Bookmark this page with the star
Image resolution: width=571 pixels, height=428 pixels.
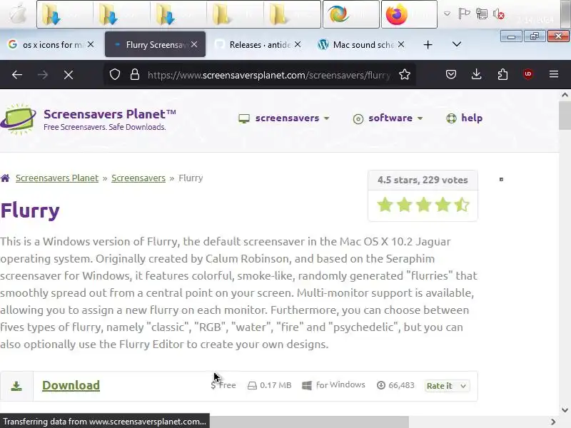point(404,75)
